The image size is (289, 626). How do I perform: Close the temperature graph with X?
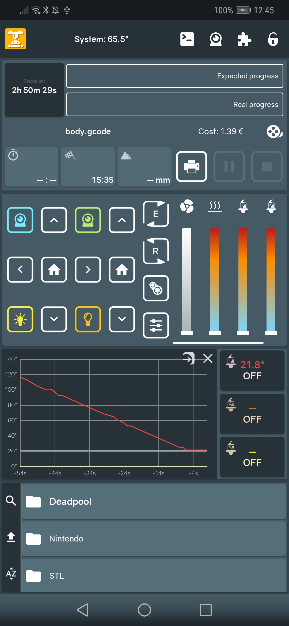pos(208,358)
